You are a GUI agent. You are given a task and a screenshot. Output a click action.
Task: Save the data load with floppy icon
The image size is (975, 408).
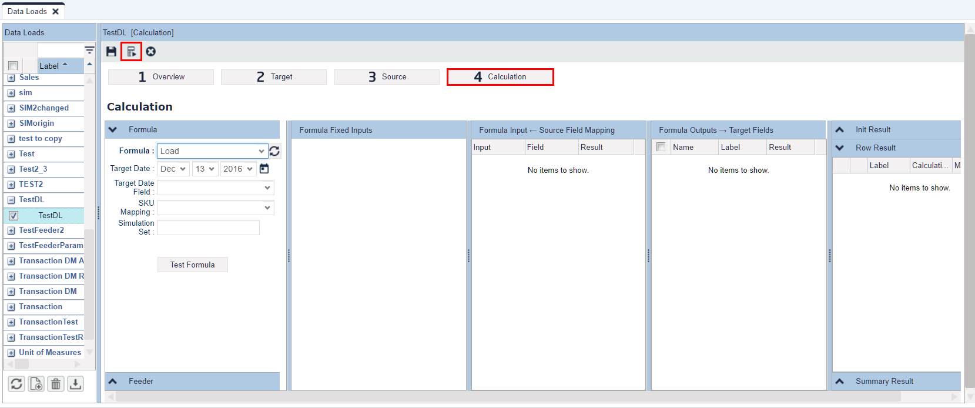pos(111,52)
